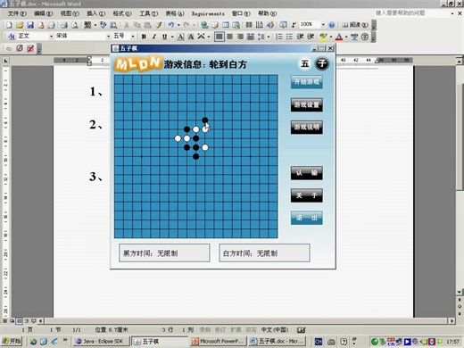The height and width of the screenshot is (348, 464).
Task: Apply yellow highlight color
Action: pyautogui.click(x=323, y=37)
